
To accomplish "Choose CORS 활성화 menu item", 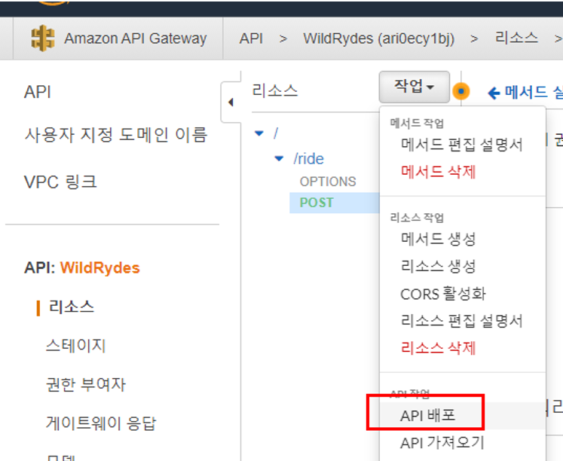I will [x=443, y=294].
